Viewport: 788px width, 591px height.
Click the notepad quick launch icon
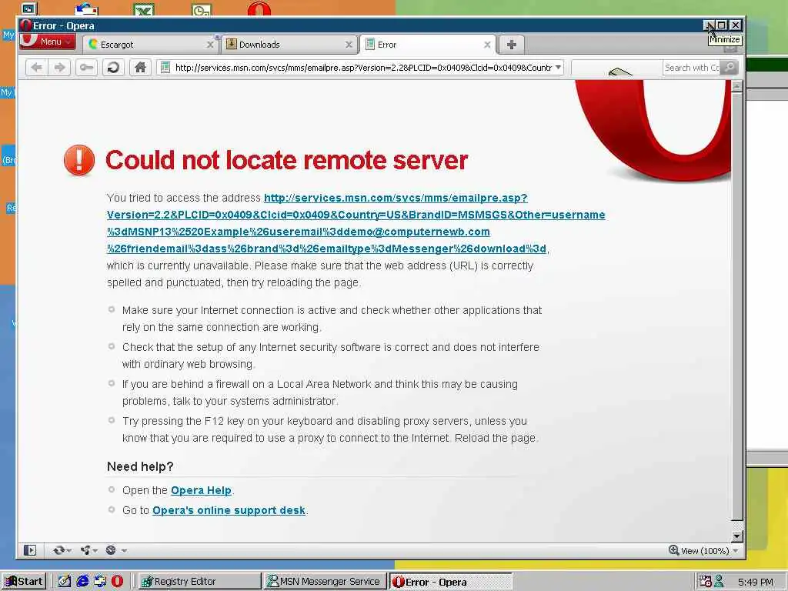64,582
